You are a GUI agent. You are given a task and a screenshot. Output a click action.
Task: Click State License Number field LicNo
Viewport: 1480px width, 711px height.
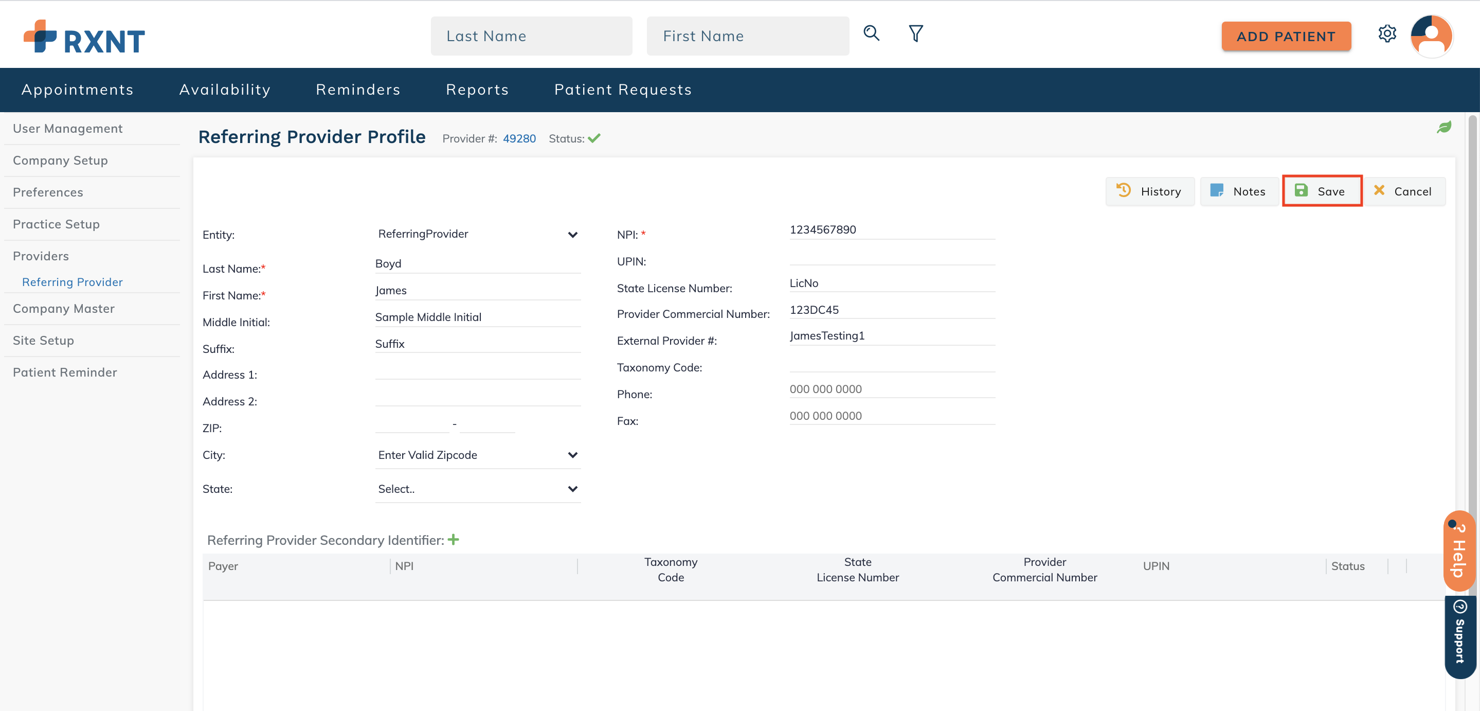tap(892, 283)
